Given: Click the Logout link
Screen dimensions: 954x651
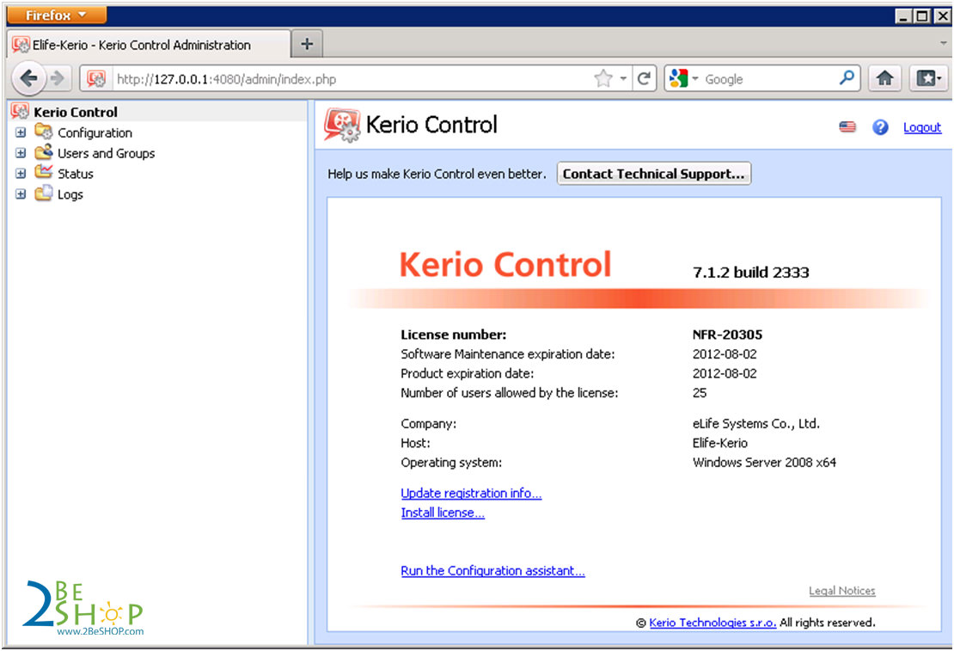Looking at the screenshot, I should (x=921, y=127).
